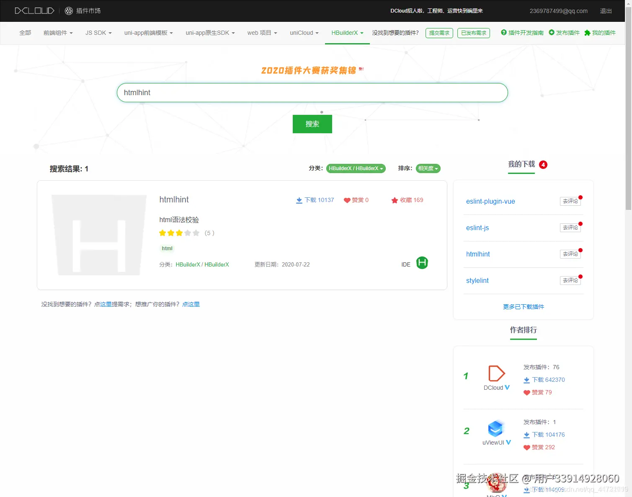Open 插件开发指南 via its help icon

[x=503, y=32]
